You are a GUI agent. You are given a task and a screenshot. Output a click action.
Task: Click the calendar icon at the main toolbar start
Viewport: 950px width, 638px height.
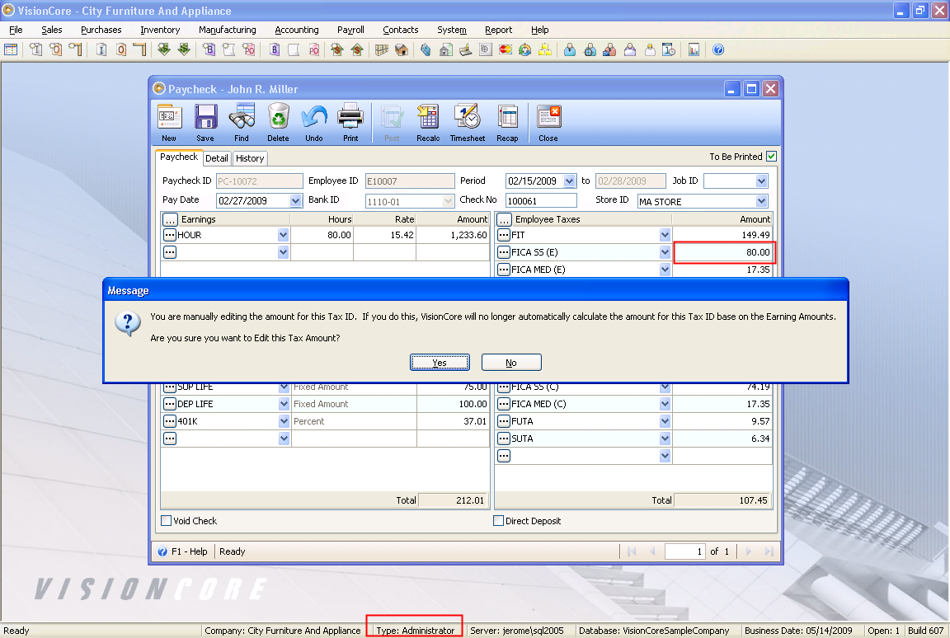10,49
